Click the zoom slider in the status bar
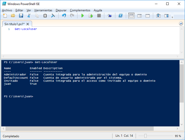Image resolution: width=185 pixels, height=140 pixels. [x=145, y=136]
